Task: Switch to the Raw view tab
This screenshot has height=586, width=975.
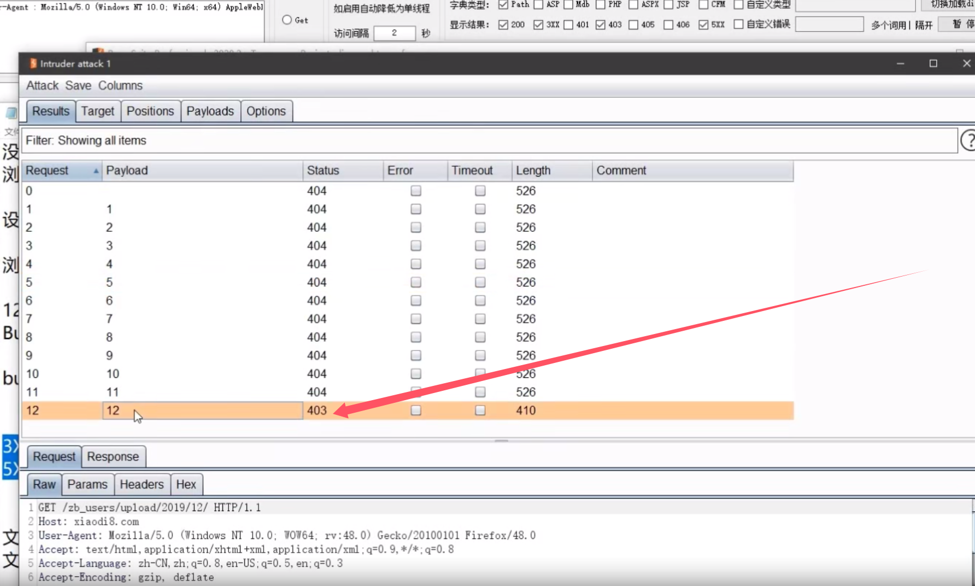Action: tap(44, 484)
